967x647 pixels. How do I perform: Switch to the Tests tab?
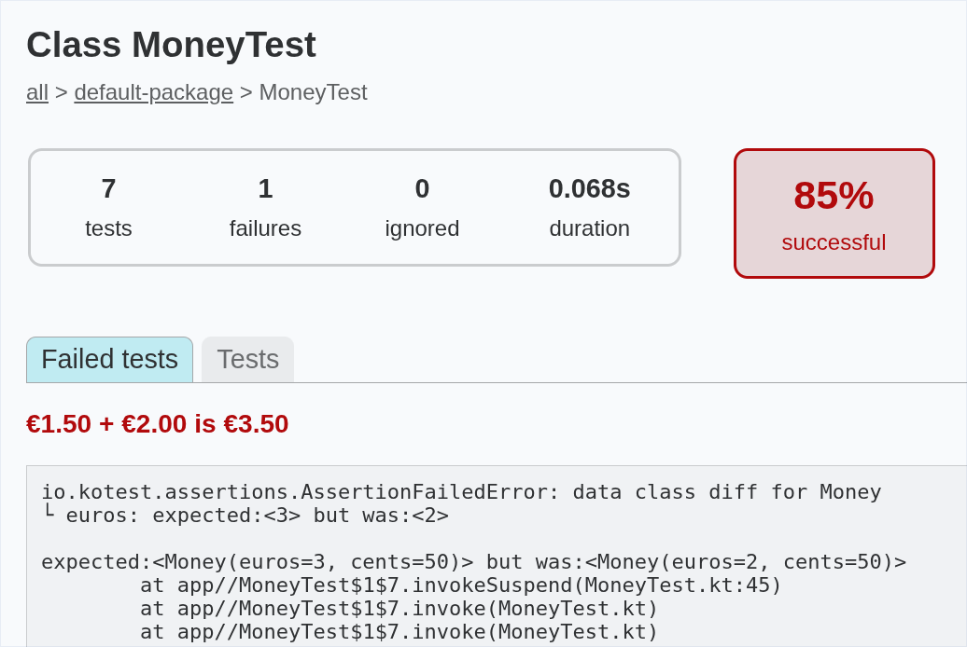pos(246,359)
